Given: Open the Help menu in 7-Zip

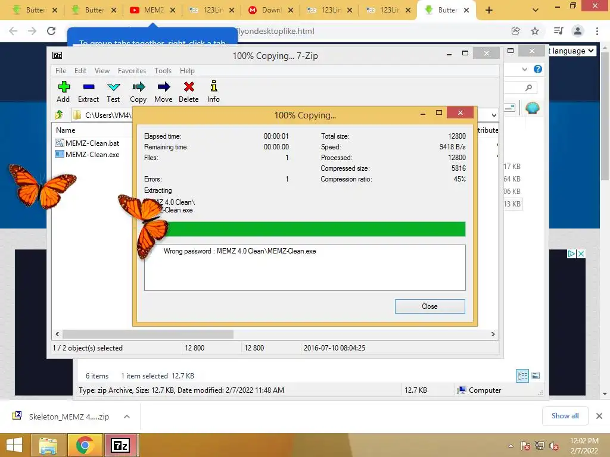Looking at the screenshot, I should pos(187,71).
